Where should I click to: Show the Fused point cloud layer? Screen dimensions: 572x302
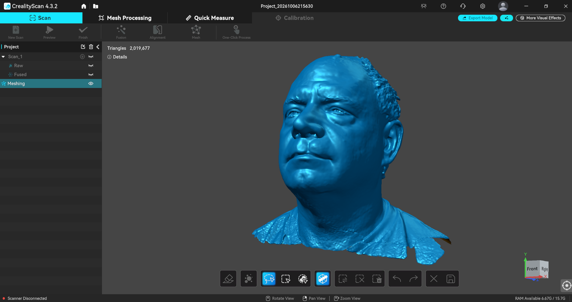[91, 74]
